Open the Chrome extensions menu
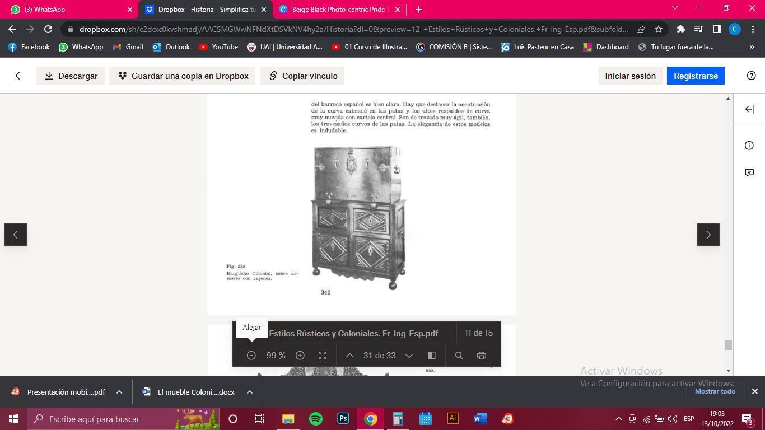 pyautogui.click(x=681, y=29)
